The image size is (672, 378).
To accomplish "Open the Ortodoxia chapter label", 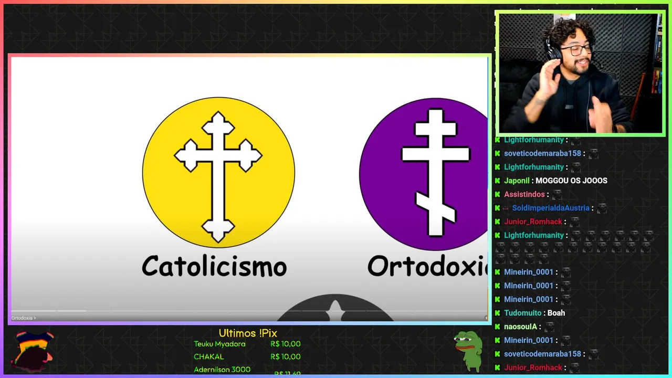I will (x=24, y=318).
